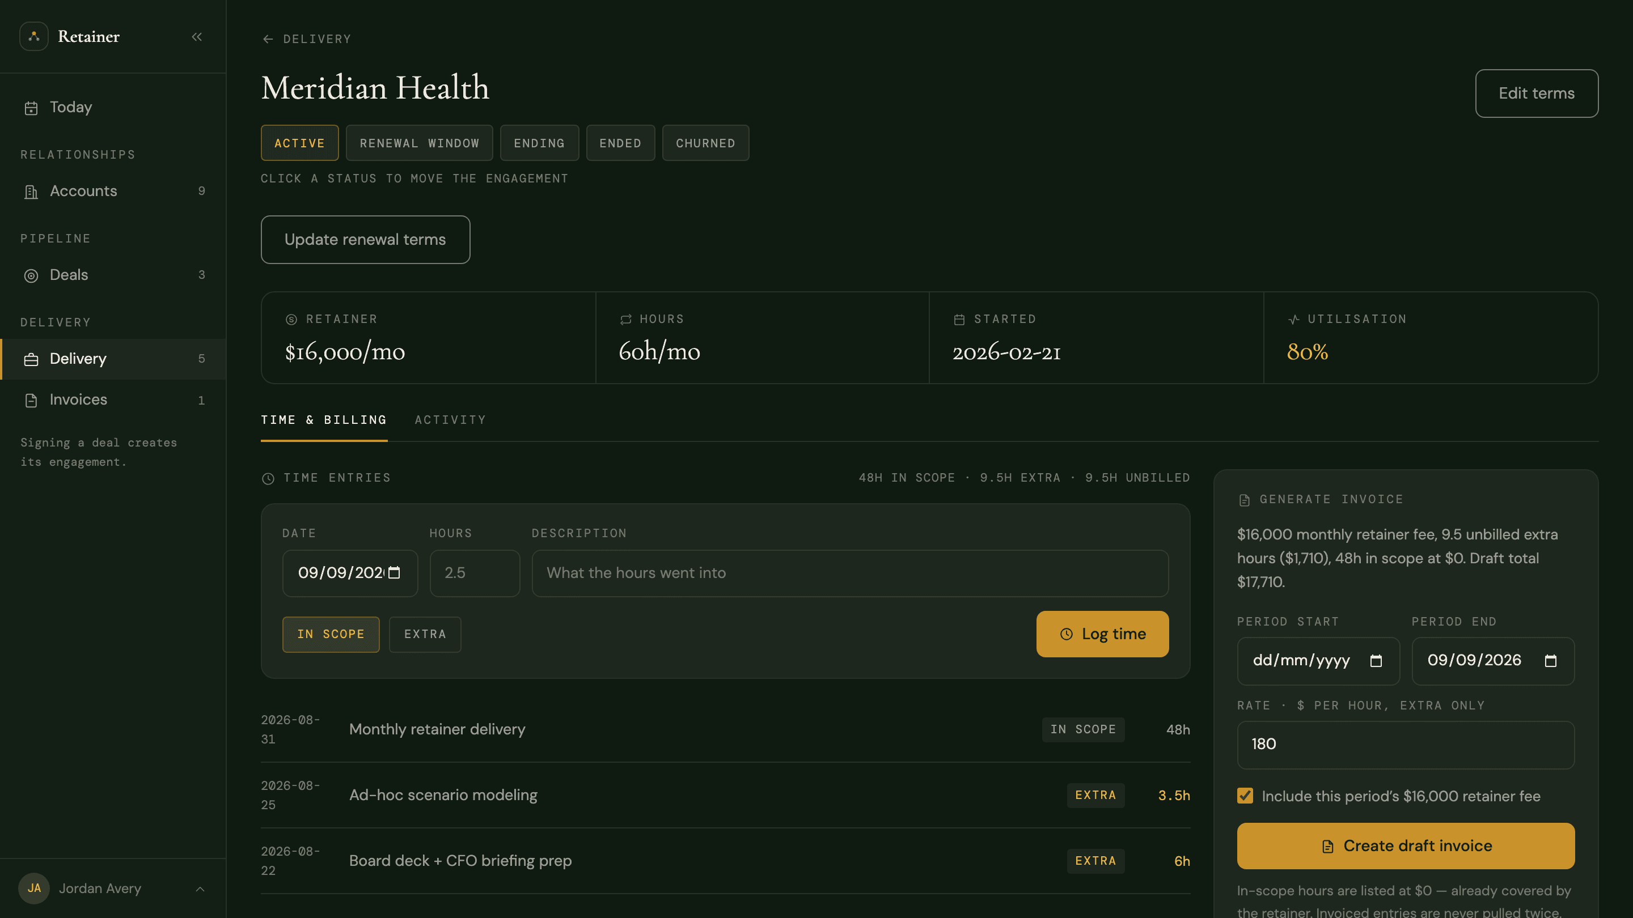Click the Retainer logo icon
The height and width of the screenshot is (918, 1633).
tap(34, 36)
